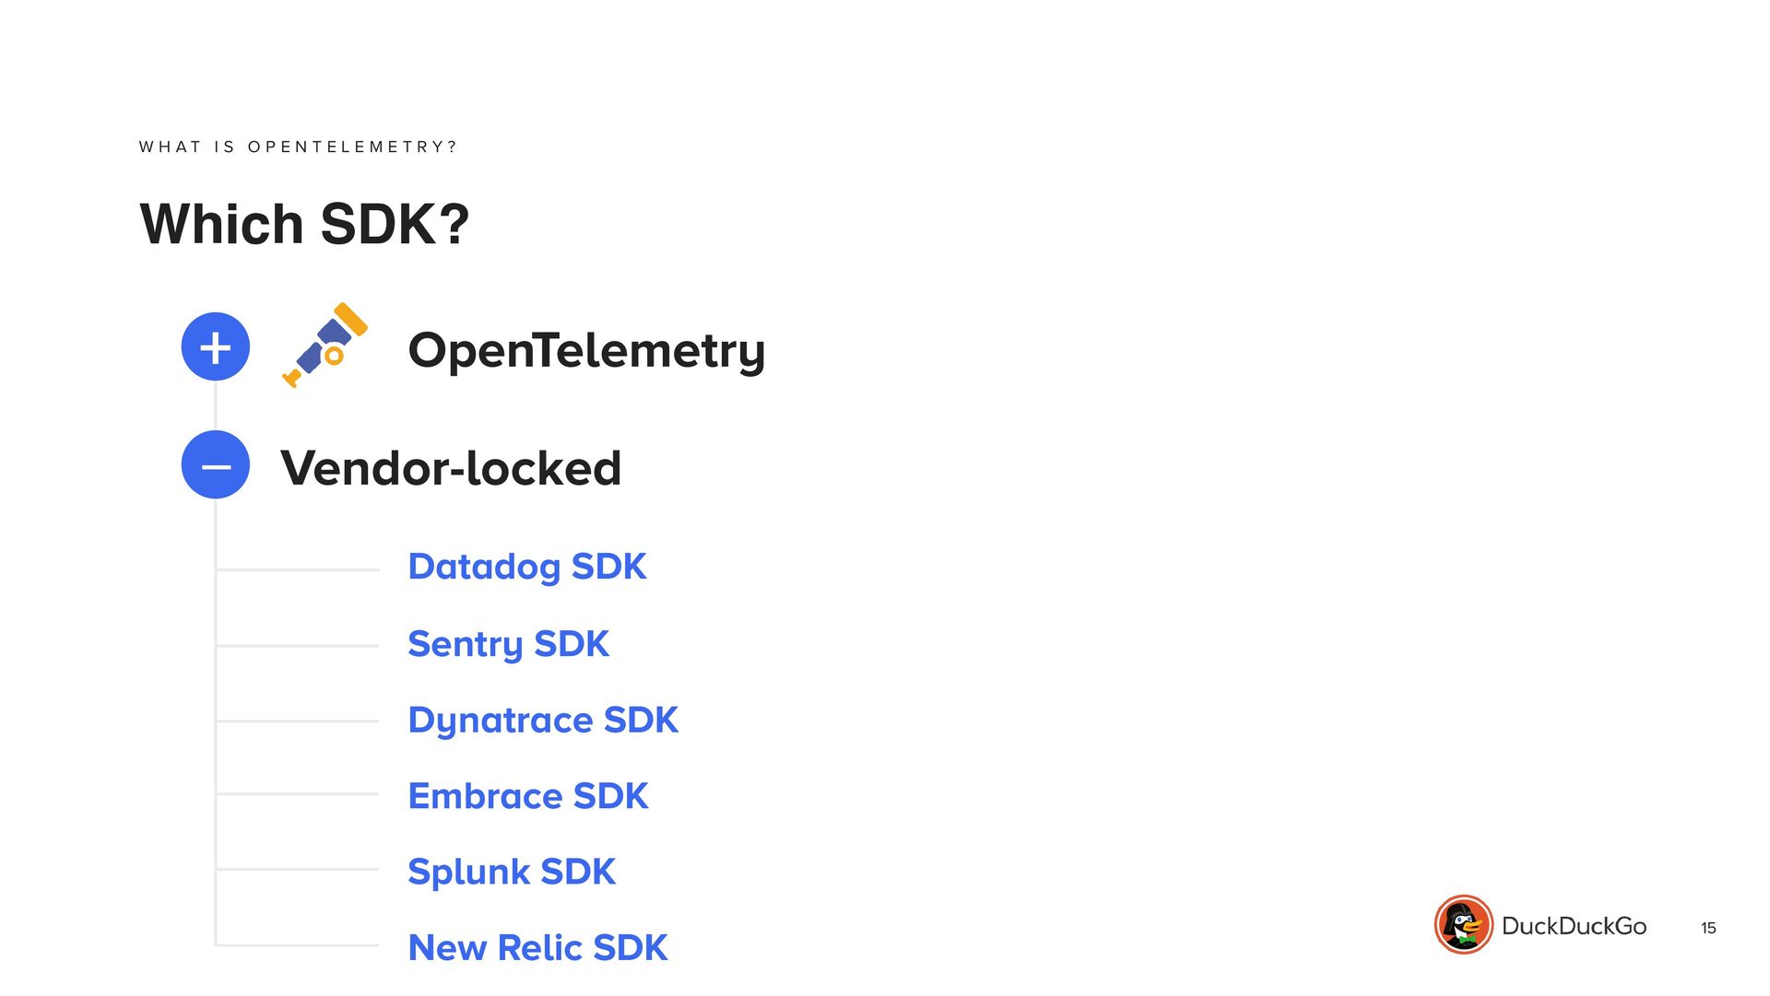Pick the Embrace SDK item

tap(528, 796)
